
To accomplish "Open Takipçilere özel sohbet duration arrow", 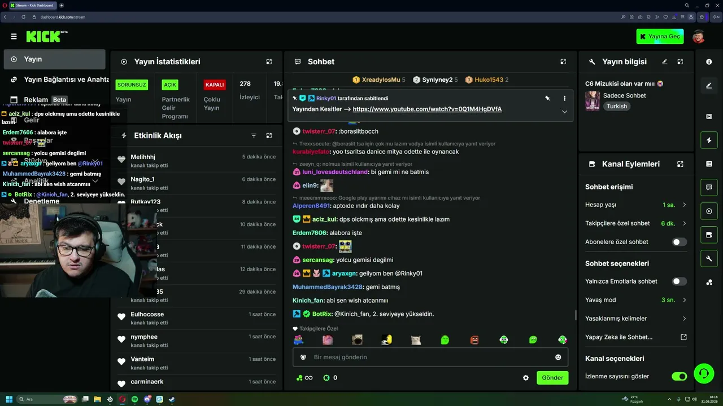I will 685,223.
